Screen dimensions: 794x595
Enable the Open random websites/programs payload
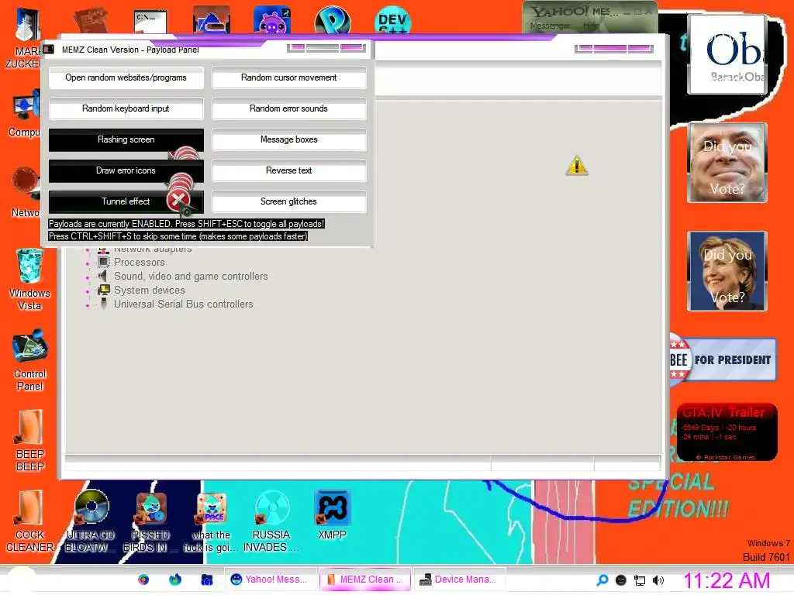(126, 78)
